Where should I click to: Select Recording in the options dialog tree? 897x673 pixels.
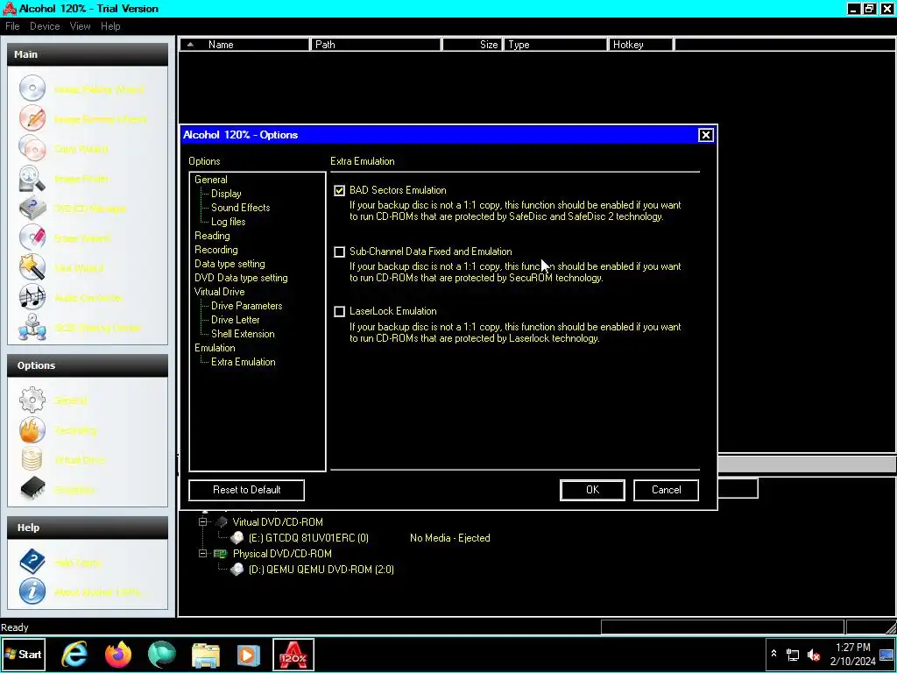pyautogui.click(x=215, y=250)
